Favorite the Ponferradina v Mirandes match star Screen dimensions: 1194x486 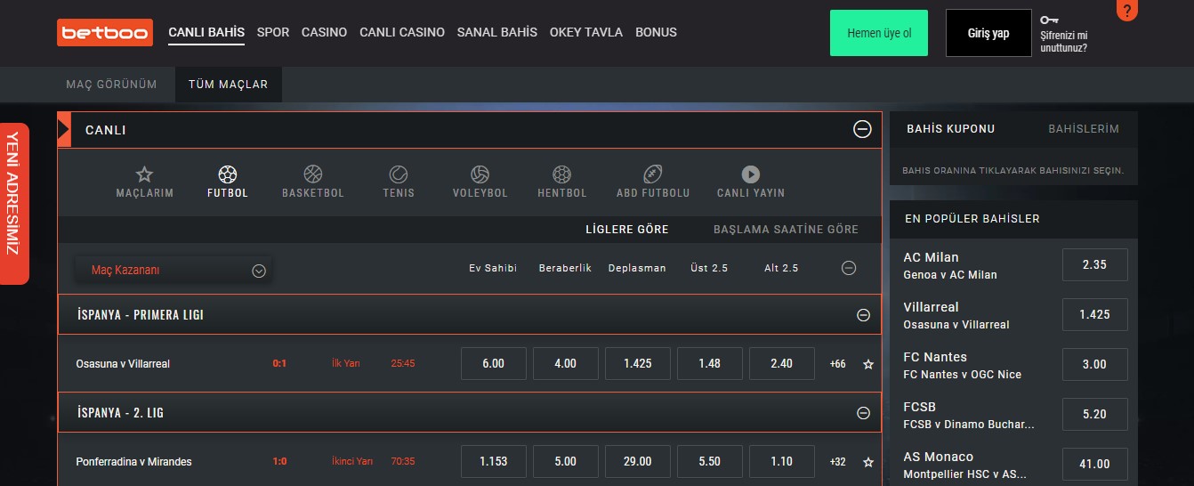868,462
